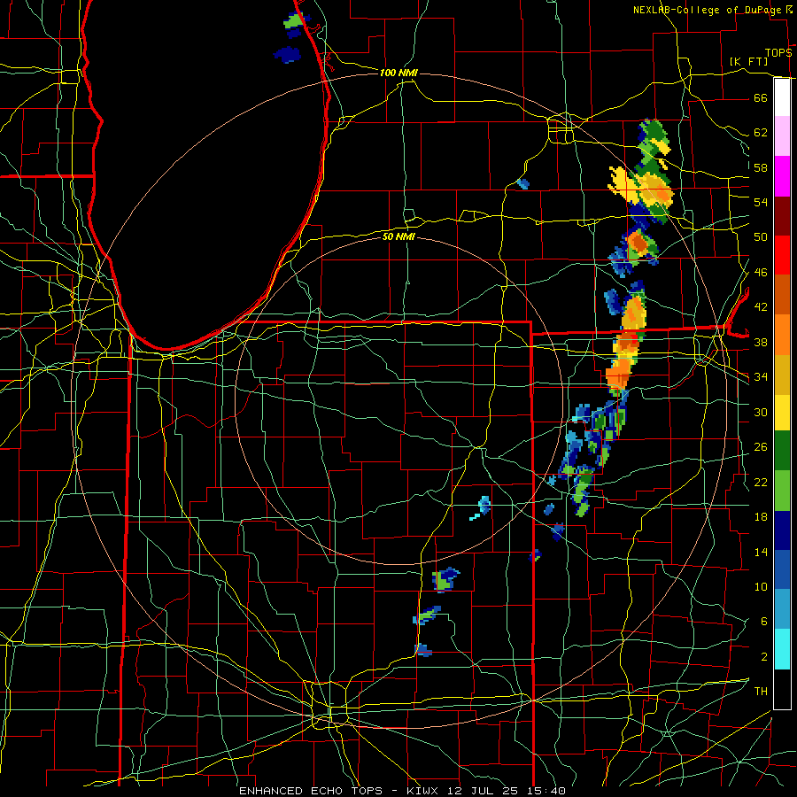
Task: Click the legend label 50
Action: [x=761, y=237]
